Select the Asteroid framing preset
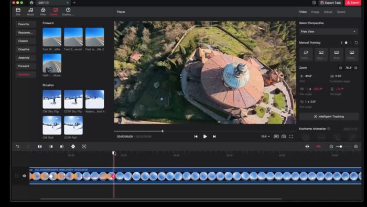 pos(306,55)
